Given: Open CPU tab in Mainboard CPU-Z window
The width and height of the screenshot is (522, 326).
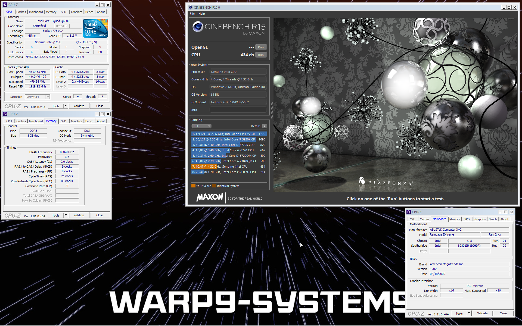Looking at the screenshot, I should tap(412, 219).
